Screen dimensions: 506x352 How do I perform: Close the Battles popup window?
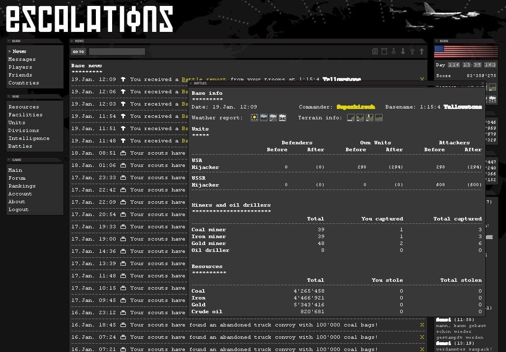click(482, 84)
